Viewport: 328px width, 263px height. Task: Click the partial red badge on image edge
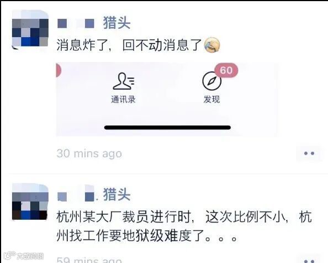coord(59,70)
